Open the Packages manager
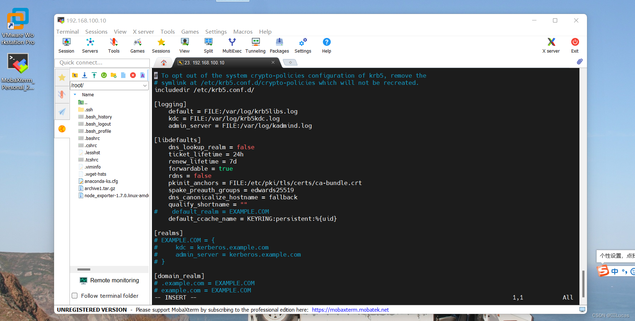 279,45
